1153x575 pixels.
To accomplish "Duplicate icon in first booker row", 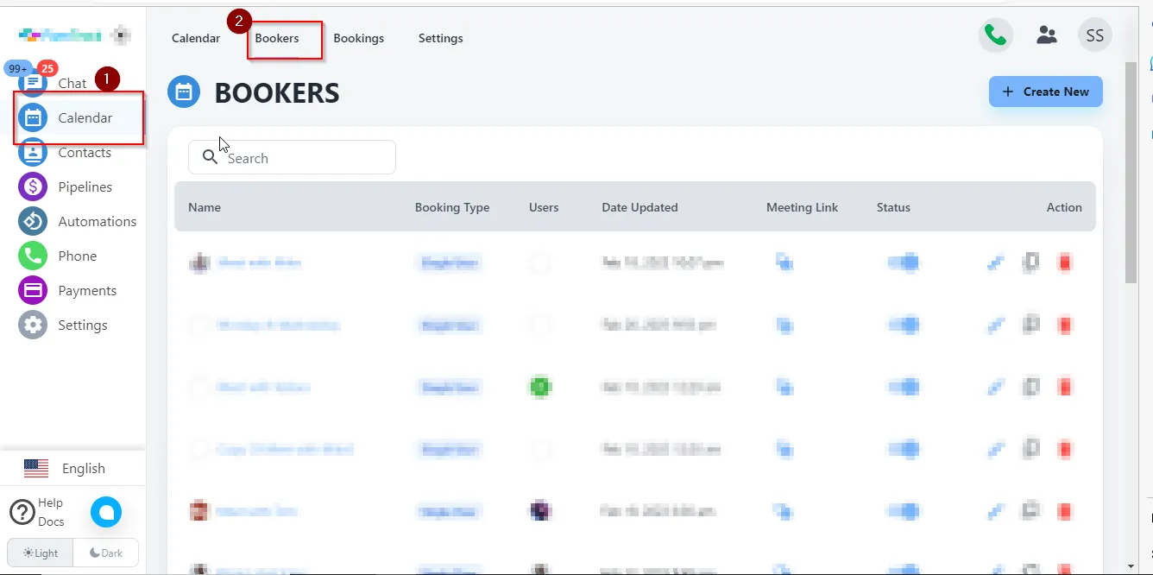I will pyautogui.click(x=1030, y=262).
